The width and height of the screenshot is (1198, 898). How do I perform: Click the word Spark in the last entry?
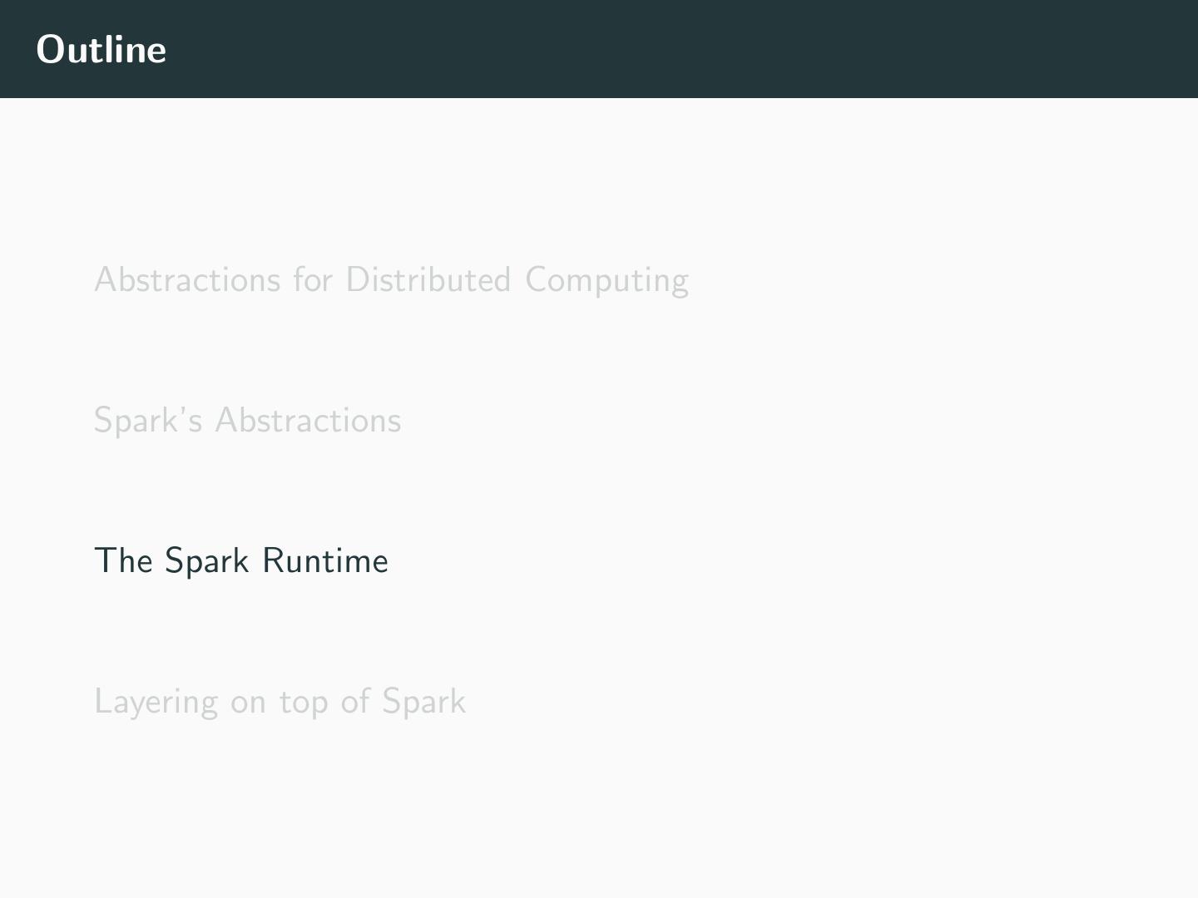pyautogui.click(x=423, y=702)
